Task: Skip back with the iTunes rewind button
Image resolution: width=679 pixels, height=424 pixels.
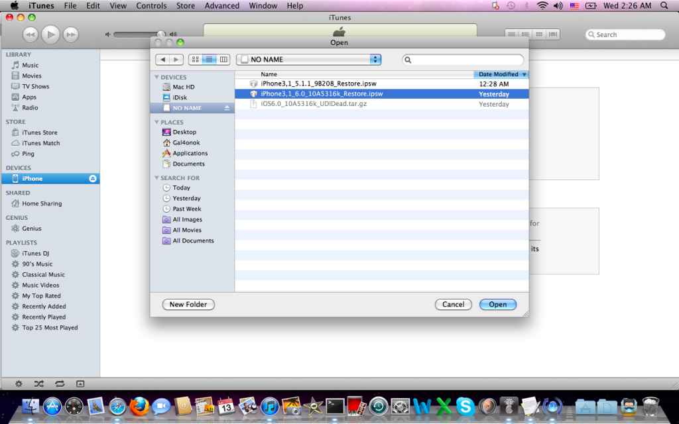Action: 31,34
